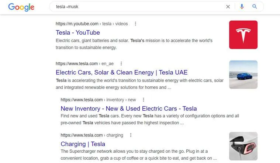Click the blue car thumbnail image

click(x=243, y=74)
